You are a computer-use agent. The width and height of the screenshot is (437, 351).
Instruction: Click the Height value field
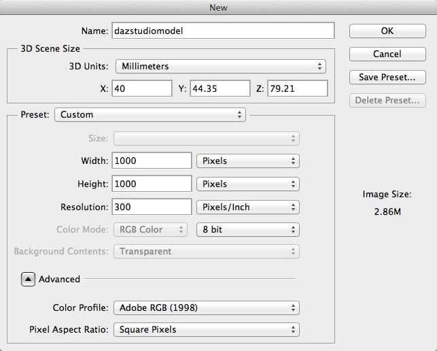pyautogui.click(x=152, y=184)
